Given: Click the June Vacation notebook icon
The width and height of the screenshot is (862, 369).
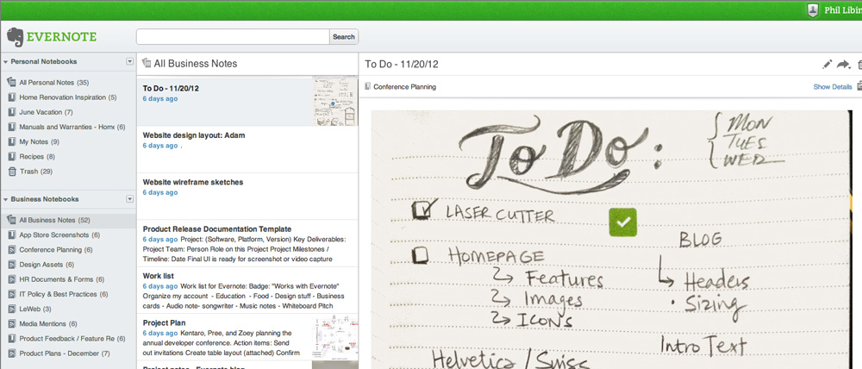Looking at the screenshot, I should click(12, 112).
